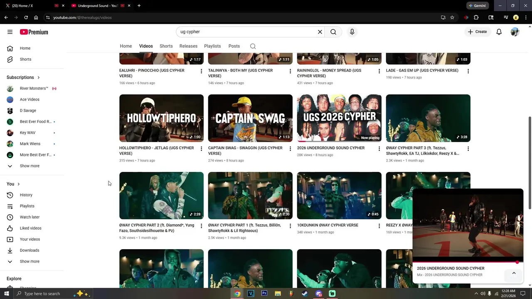The width and height of the screenshot is (532, 299).
Task: Open the account avatar menu
Action: tap(515, 32)
